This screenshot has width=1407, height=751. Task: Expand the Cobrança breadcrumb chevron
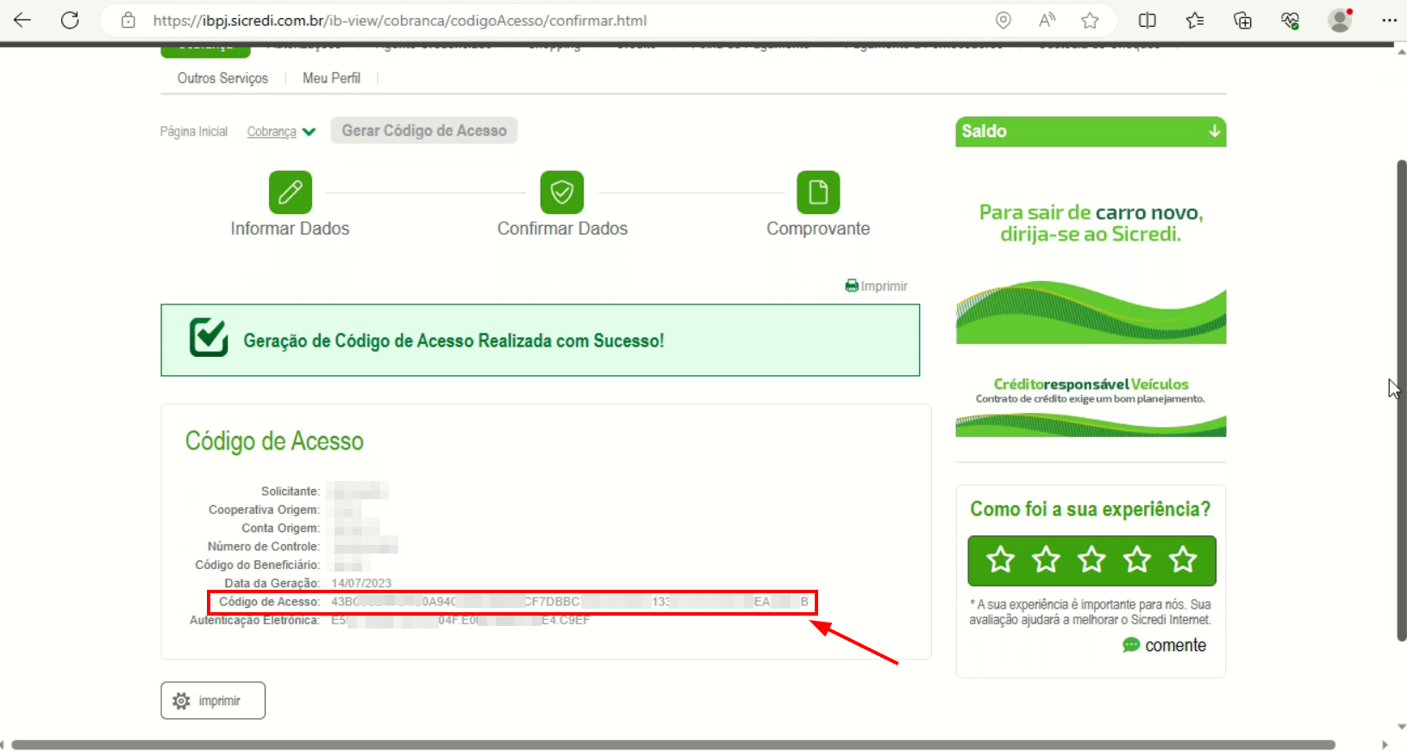tap(309, 132)
